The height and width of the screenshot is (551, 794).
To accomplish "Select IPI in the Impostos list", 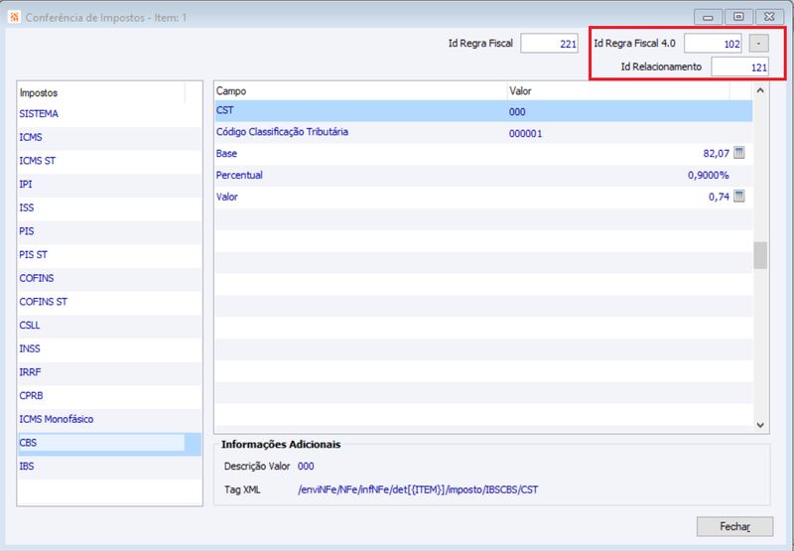I will point(109,185).
